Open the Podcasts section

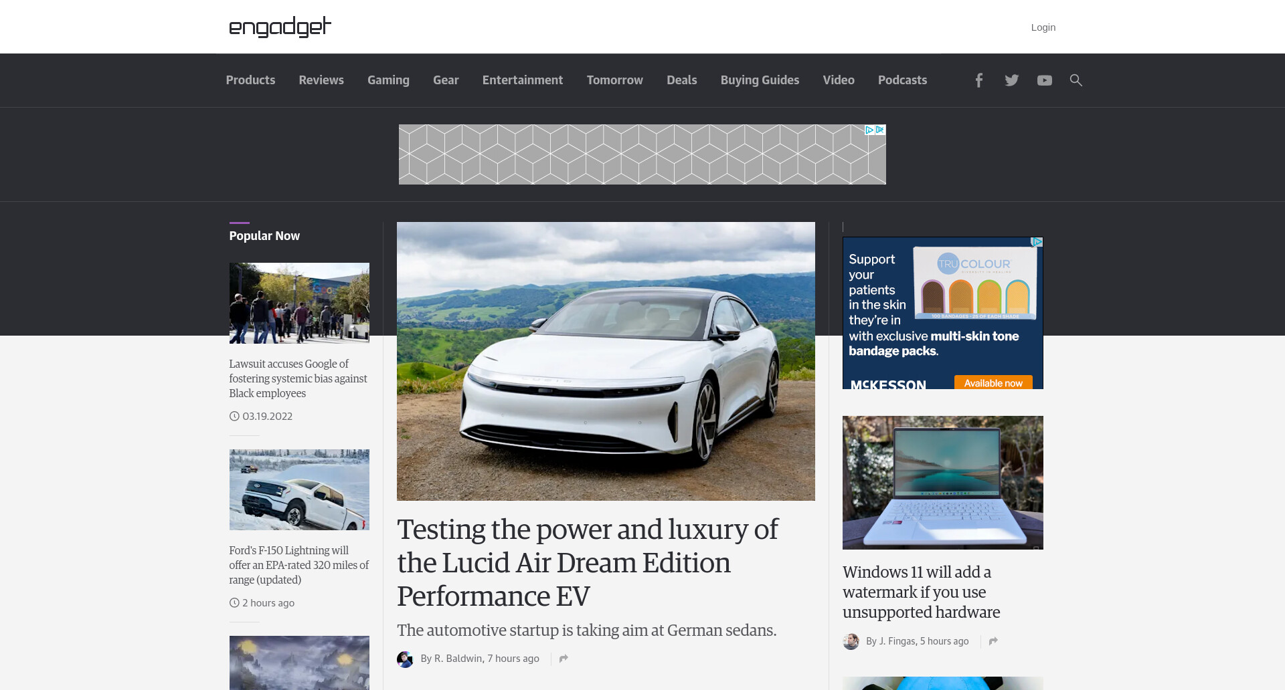click(902, 80)
